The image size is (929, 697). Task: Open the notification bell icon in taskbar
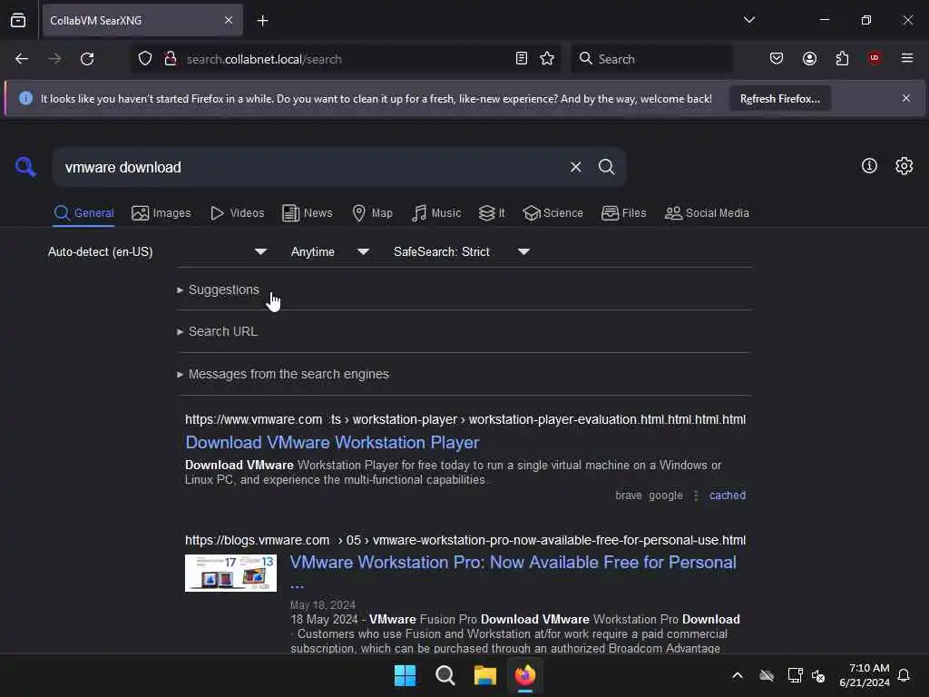click(x=905, y=675)
